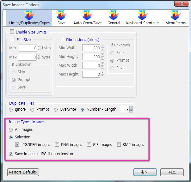Choose Ignore for duplicate files
Screen dimensions: 191x182
pos(11,110)
